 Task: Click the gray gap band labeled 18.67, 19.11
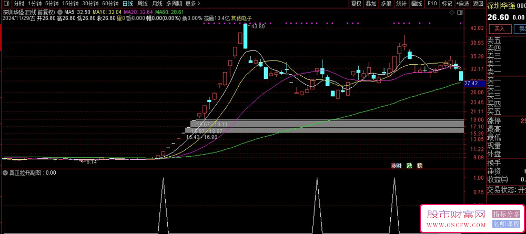[327, 123]
